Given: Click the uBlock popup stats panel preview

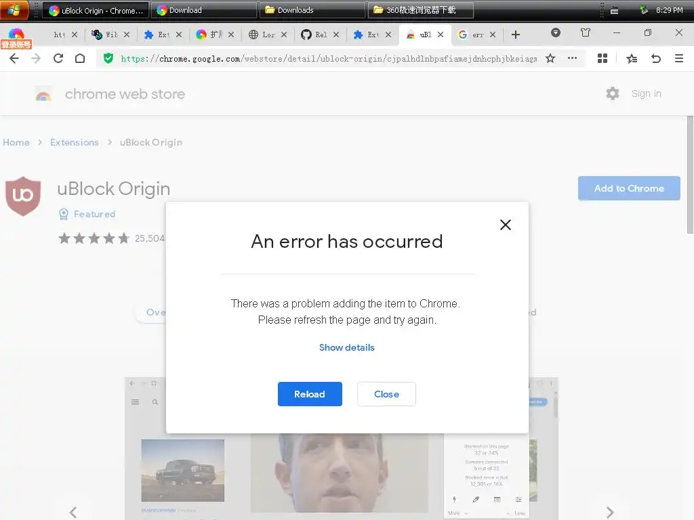Looking at the screenshot, I should pyautogui.click(x=487, y=475).
